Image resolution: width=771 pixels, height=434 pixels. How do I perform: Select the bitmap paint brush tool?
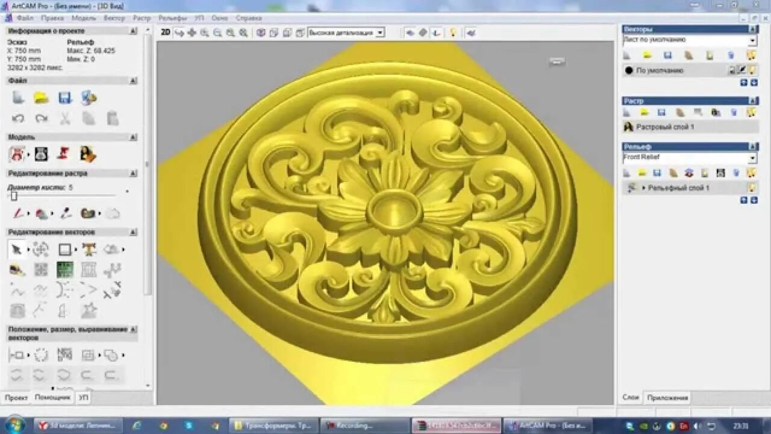pos(18,213)
